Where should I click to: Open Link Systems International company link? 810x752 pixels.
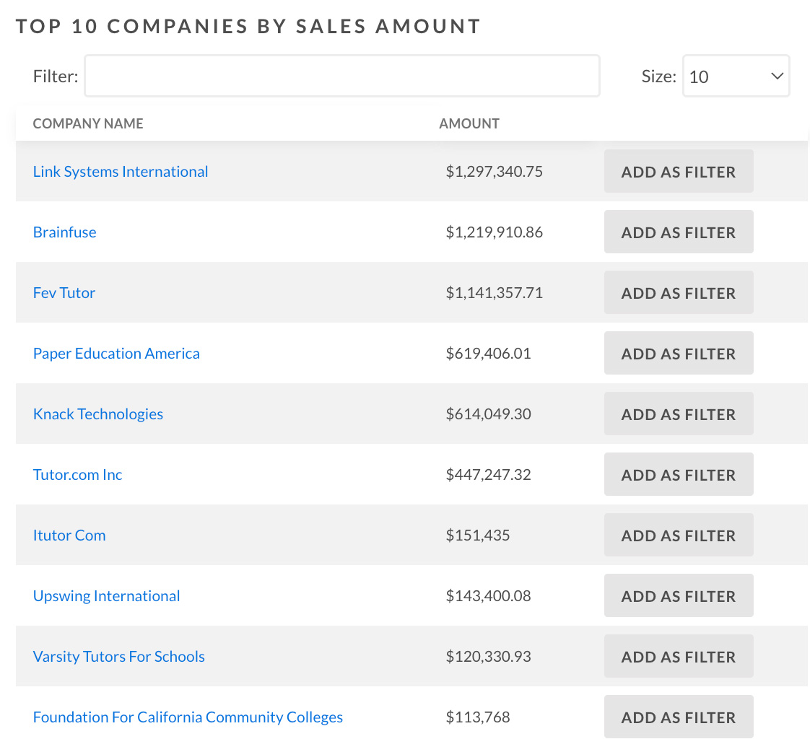coord(121,172)
